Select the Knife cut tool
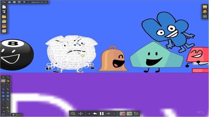The image size is (209, 117). (8, 77)
